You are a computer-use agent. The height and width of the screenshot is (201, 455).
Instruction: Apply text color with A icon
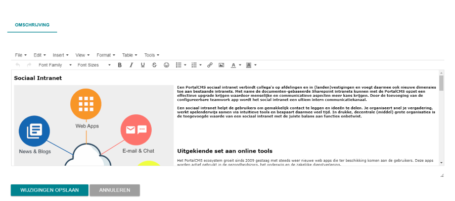pyautogui.click(x=234, y=65)
